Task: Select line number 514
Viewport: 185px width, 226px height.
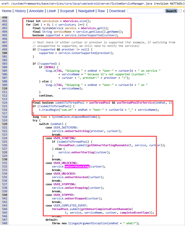Action: tap(5, 103)
